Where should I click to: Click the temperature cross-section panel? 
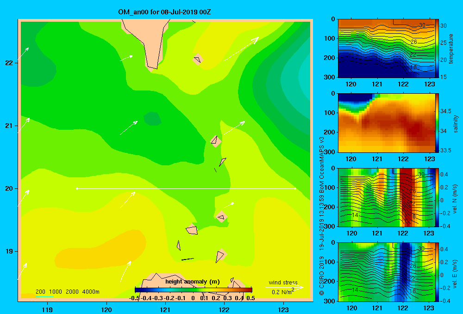point(386,48)
